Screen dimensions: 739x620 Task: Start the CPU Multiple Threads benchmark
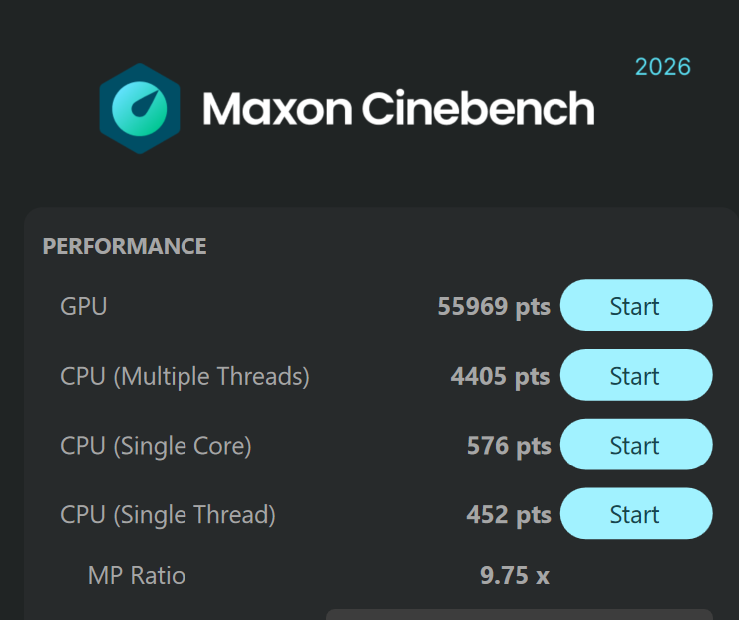[636, 375]
